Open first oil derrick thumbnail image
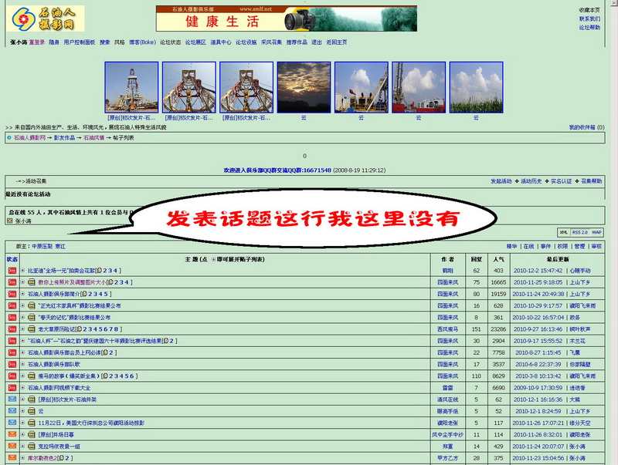The image size is (618, 465). tap(131, 87)
